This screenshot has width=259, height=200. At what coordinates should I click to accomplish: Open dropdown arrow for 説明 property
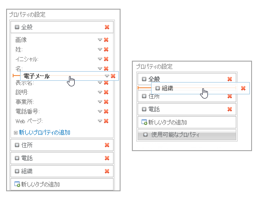click(100, 92)
